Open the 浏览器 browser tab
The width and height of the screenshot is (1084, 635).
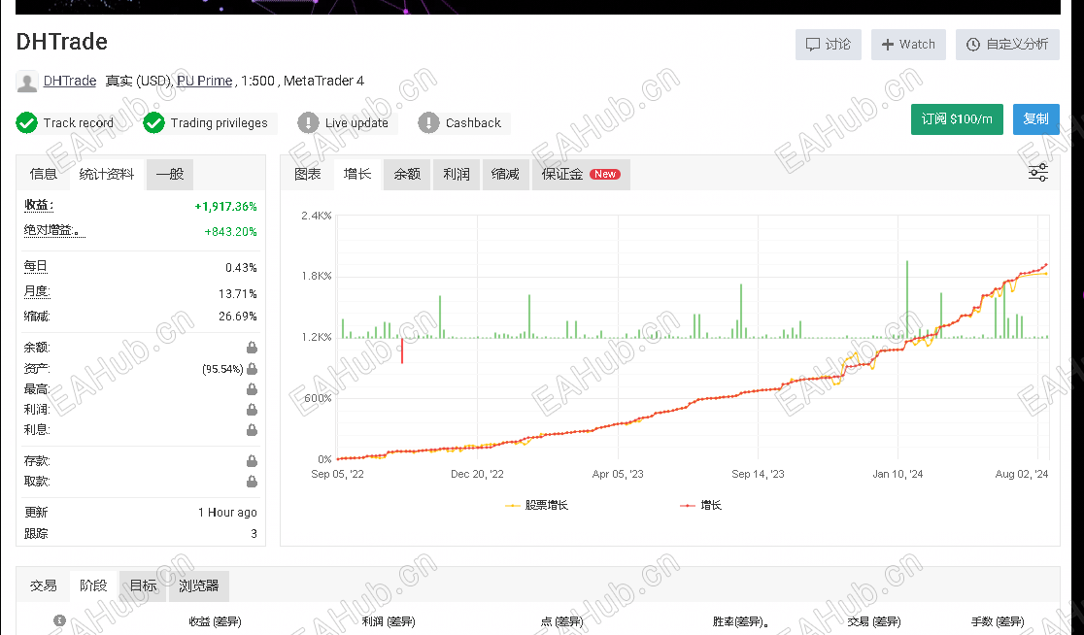click(198, 585)
